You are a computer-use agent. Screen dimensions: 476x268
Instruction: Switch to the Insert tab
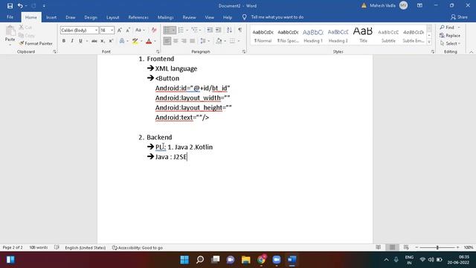[51, 17]
